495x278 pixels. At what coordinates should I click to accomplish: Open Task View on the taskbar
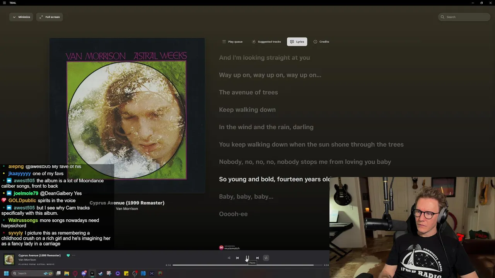coord(58,273)
